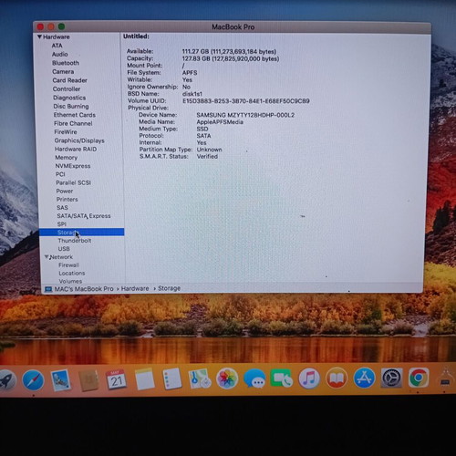This screenshot has width=456, height=456.
Task: Launch Photos from the Dock
Action: 227,378
